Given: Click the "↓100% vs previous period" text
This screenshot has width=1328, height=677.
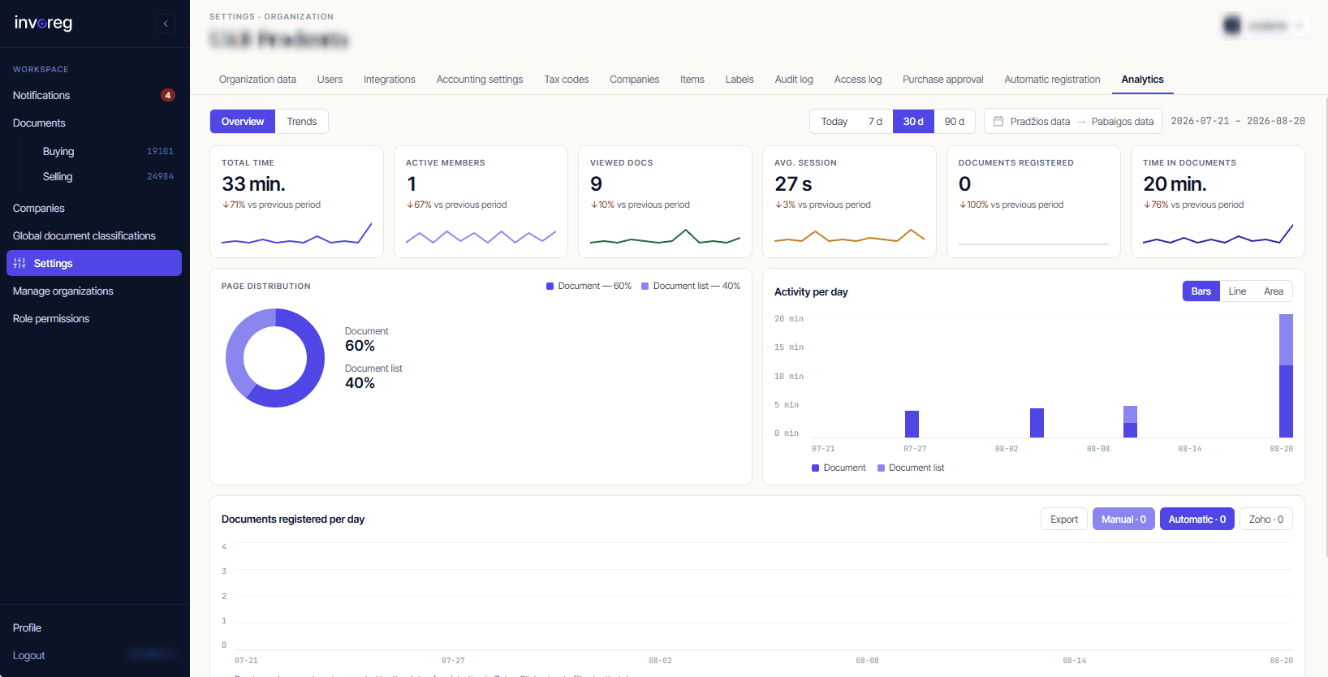Looking at the screenshot, I should click(x=1011, y=205).
